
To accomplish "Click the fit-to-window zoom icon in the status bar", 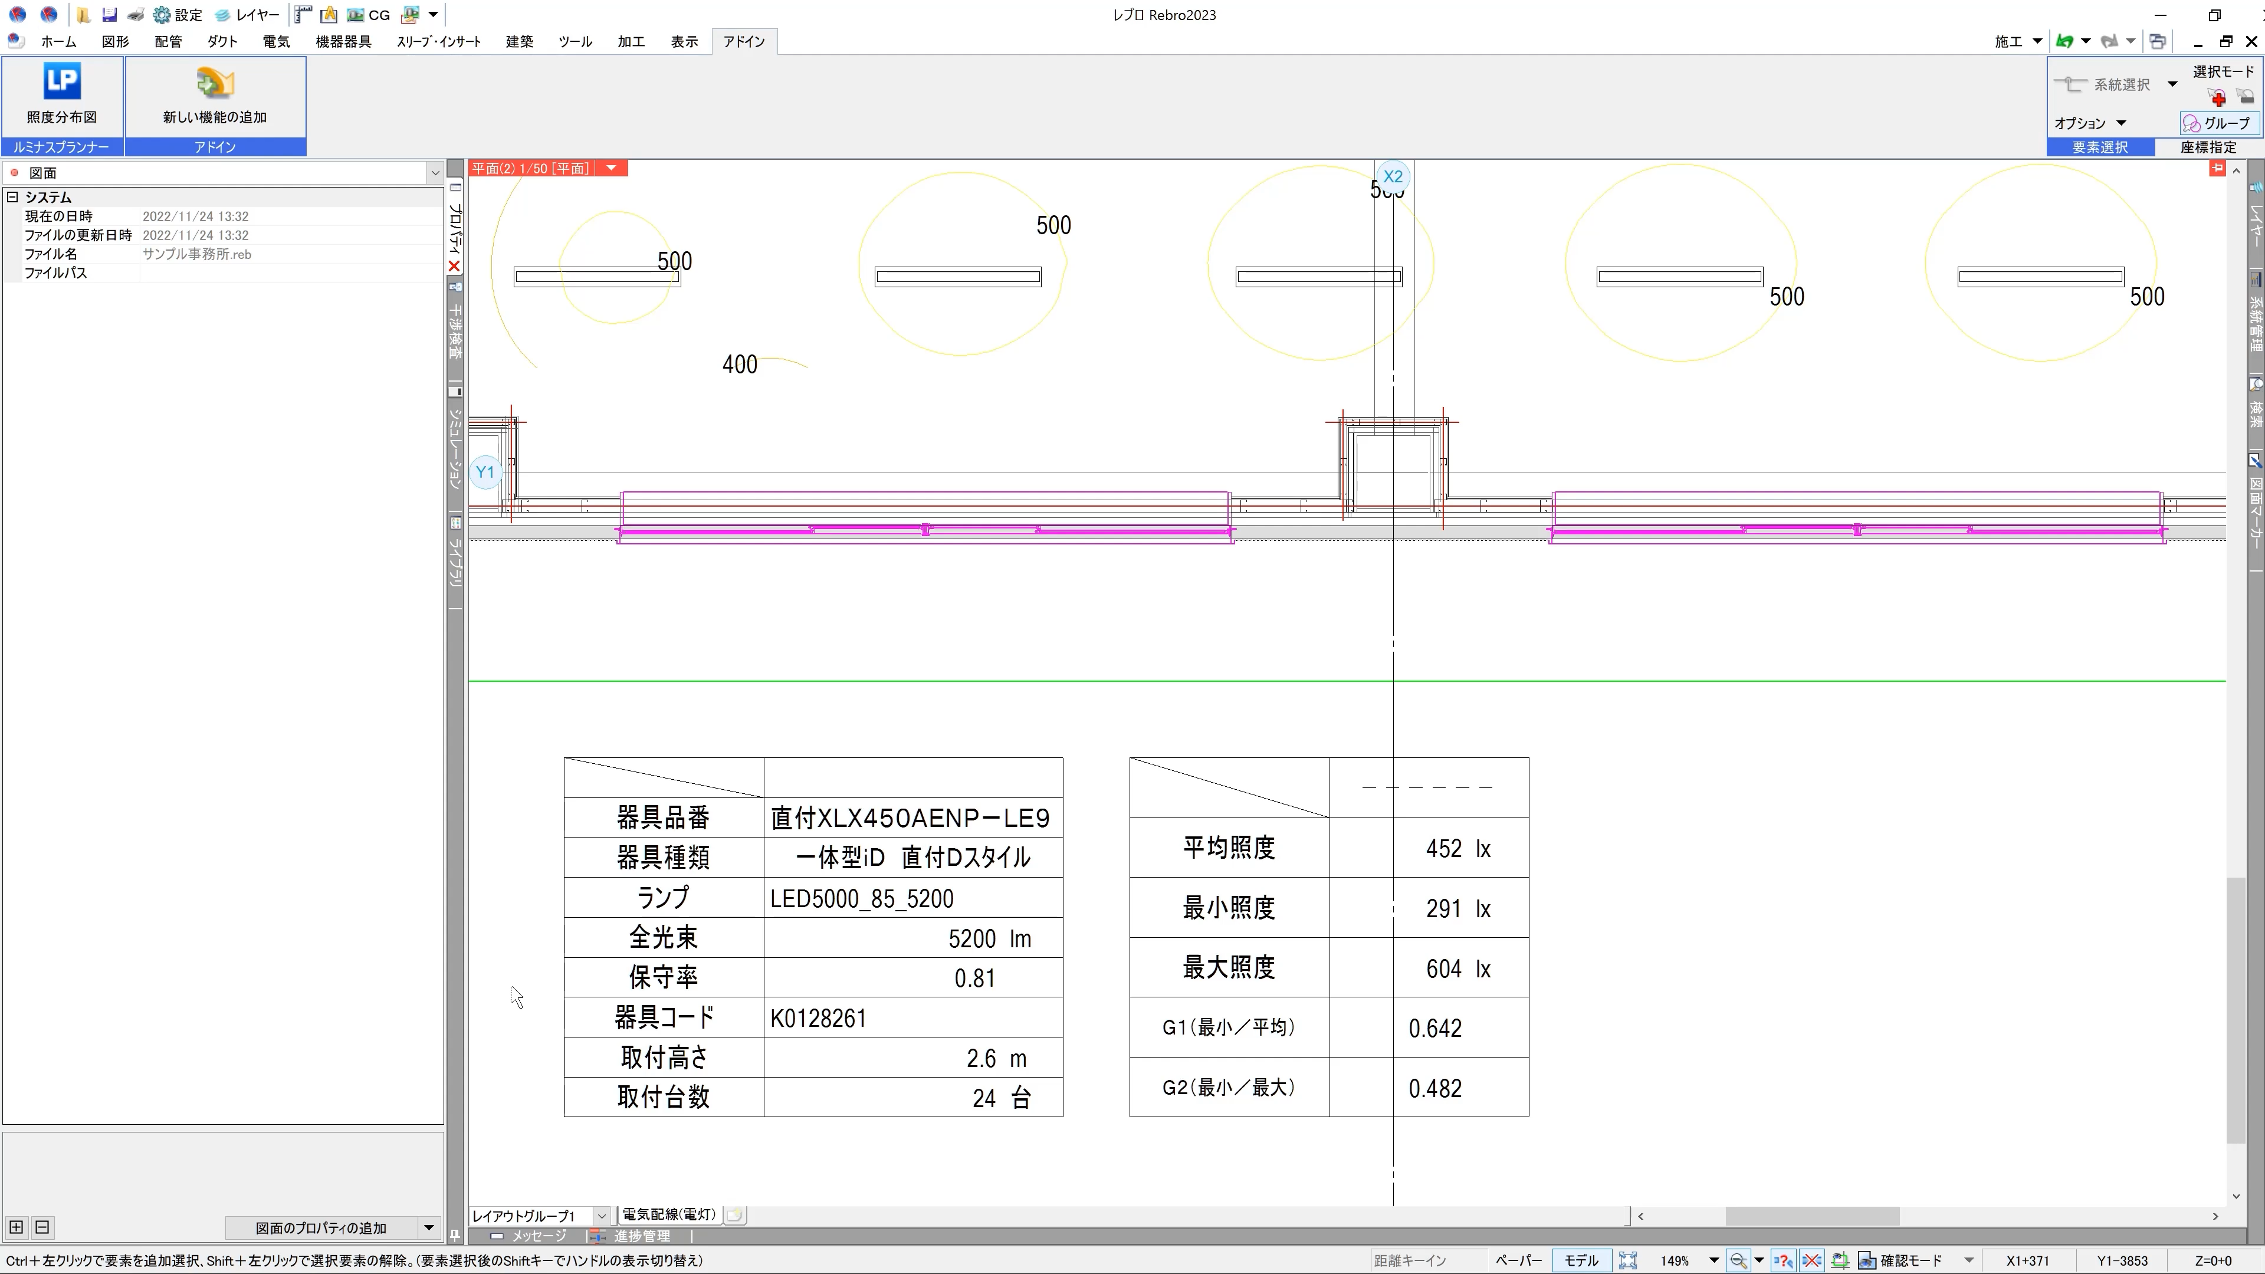I will pyautogui.click(x=1627, y=1260).
